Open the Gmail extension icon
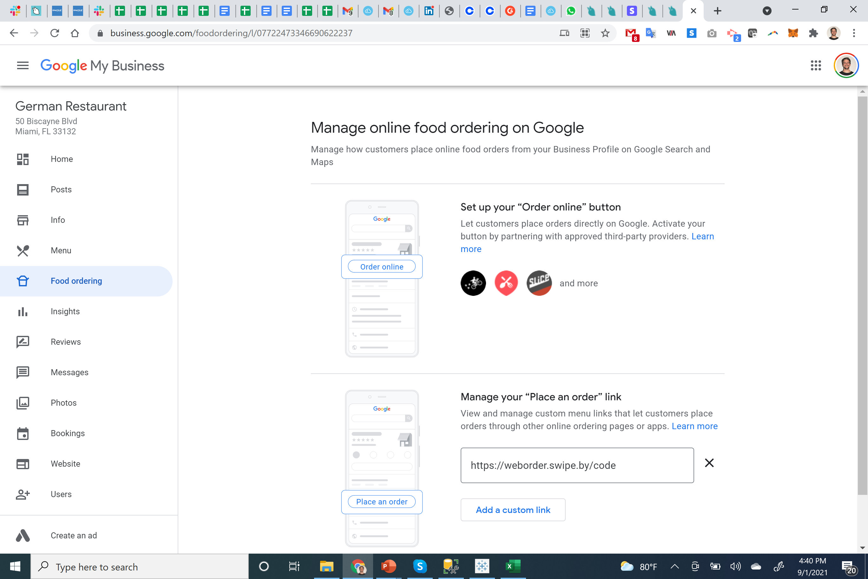Image resolution: width=868 pixels, height=579 pixels. 632,34
